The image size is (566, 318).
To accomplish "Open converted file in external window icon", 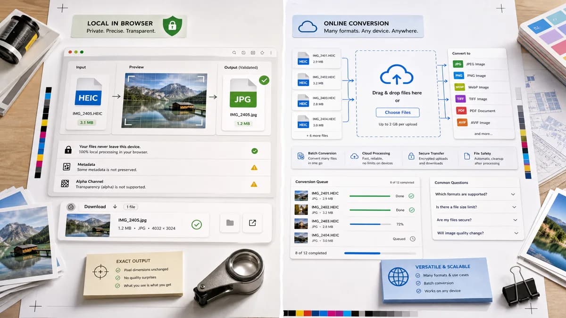I will click(x=252, y=223).
